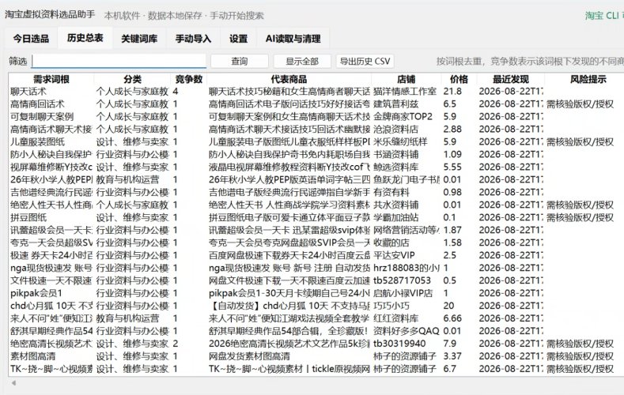
Task: Click the 代表商品 column header
Action: tap(289, 79)
